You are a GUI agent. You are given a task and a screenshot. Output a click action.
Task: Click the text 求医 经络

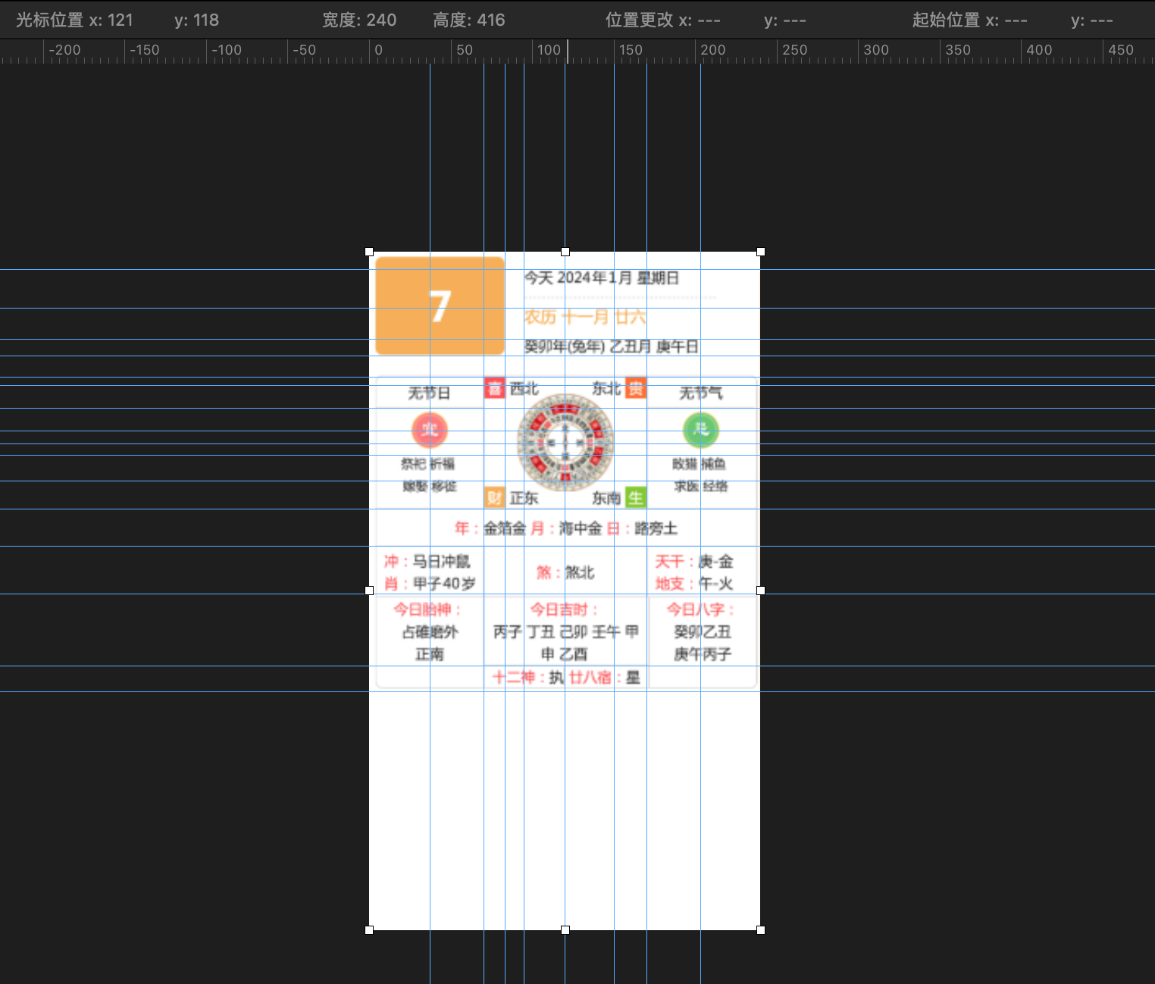pos(701,486)
